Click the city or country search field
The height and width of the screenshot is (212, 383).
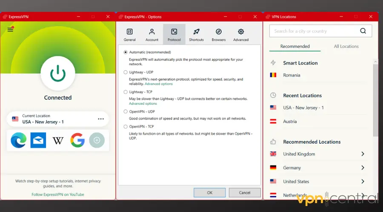click(x=315, y=31)
